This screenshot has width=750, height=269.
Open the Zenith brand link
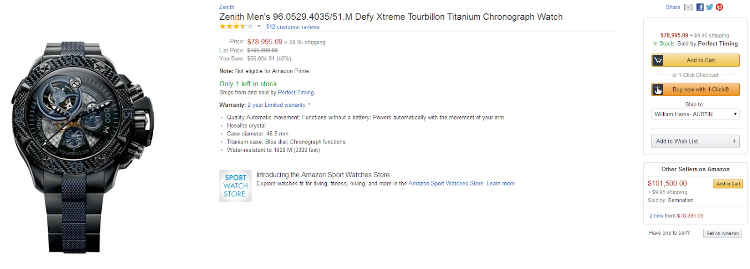tap(226, 7)
